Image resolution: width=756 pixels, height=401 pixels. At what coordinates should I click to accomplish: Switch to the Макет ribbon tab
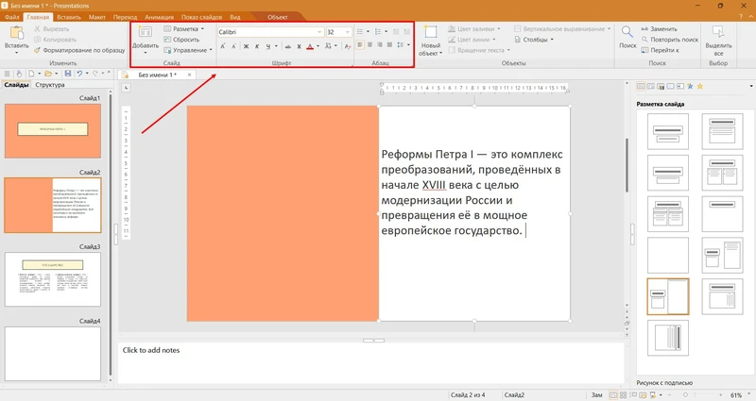click(97, 17)
